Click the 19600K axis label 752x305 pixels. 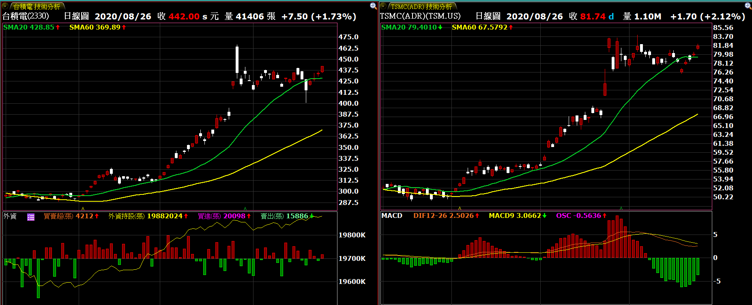352,282
